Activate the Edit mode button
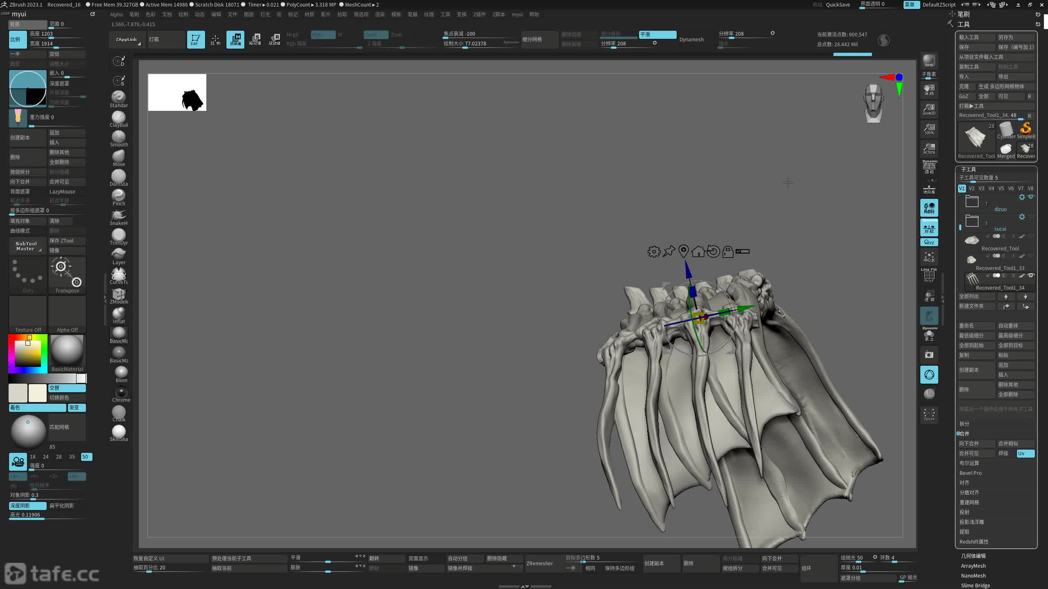The width and height of the screenshot is (1048, 589). (x=196, y=39)
